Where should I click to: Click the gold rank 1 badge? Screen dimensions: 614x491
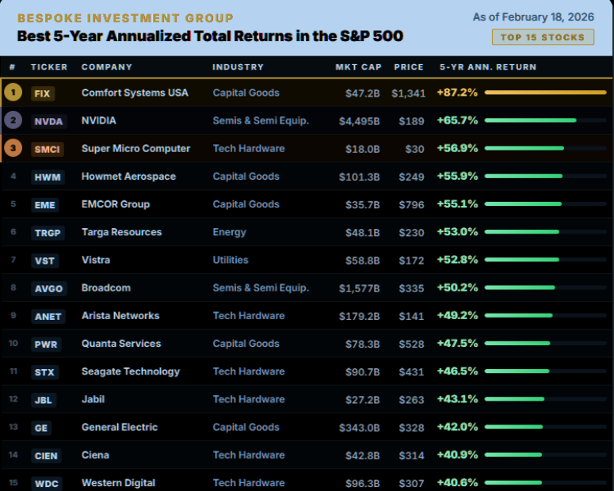(13, 93)
